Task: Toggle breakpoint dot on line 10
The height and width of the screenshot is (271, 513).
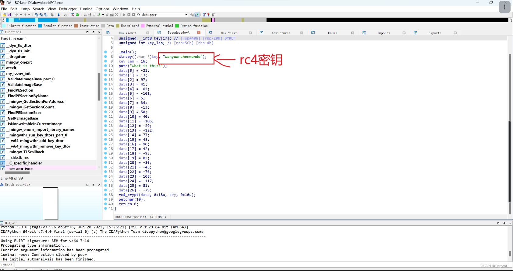Action: [106, 66]
